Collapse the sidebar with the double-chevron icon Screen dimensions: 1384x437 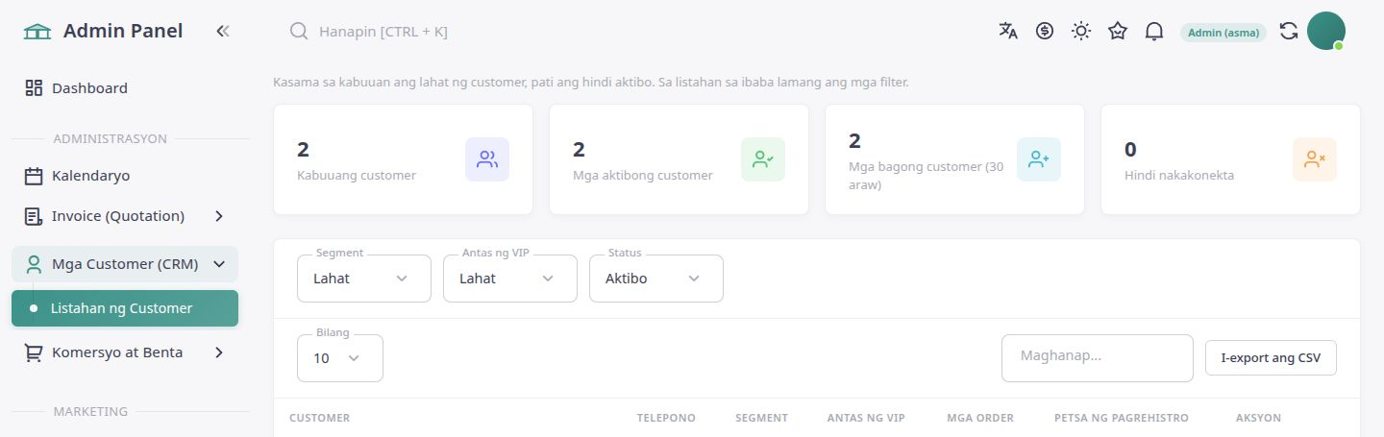pyautogui.click(x=223, y=32)
